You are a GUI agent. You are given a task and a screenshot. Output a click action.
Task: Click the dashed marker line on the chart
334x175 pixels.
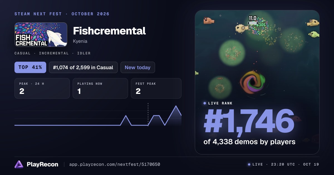coord(148,114)
